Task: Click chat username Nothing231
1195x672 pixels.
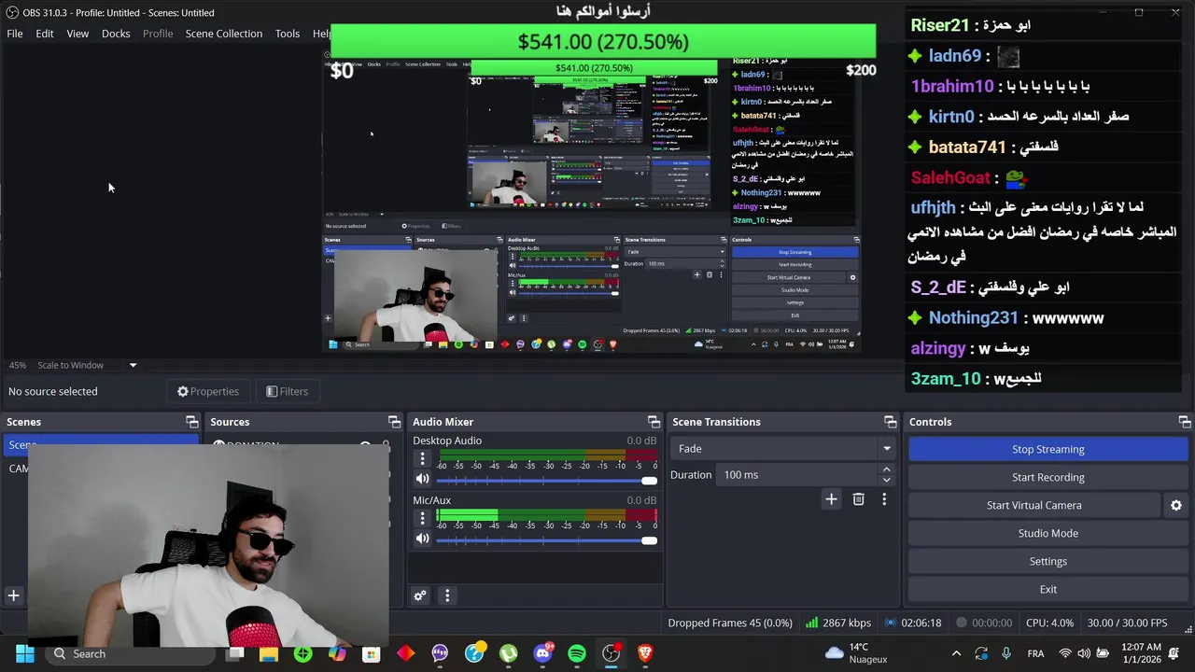Action: pyautogui.click(x=973, y=318)
